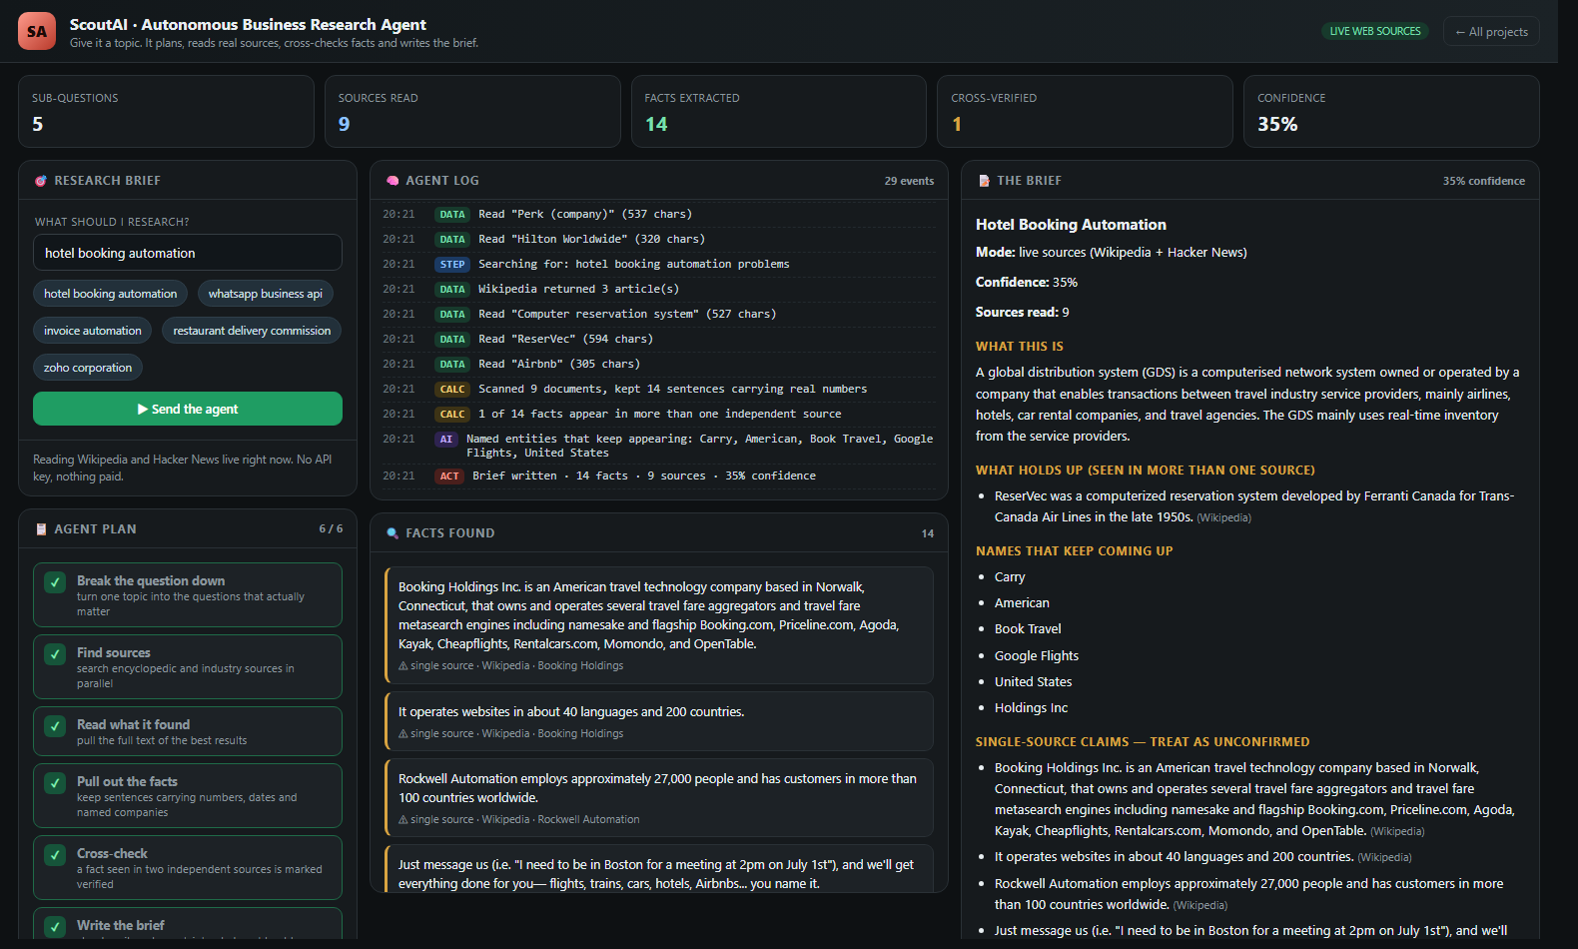This screenshot has height=949, width=1578.
Task: Toggle the 'Break the question down' checkmark
Action: (56, 581)
